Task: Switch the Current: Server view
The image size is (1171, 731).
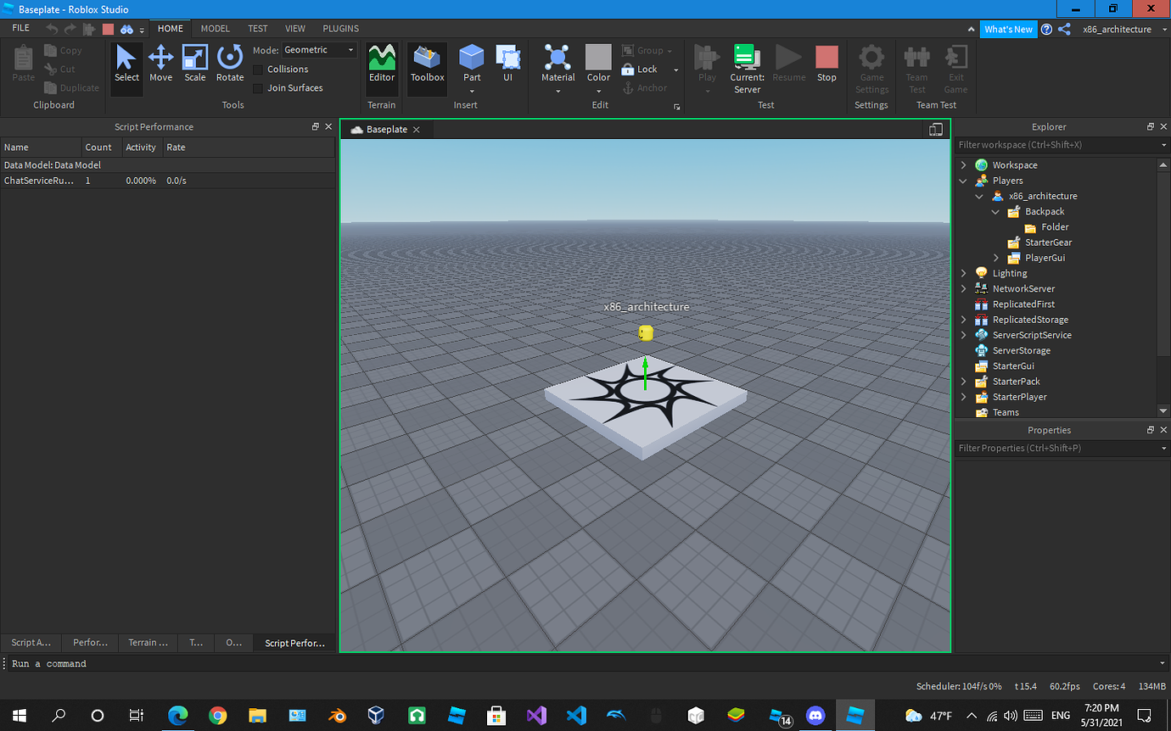Action: pos(747,70)
